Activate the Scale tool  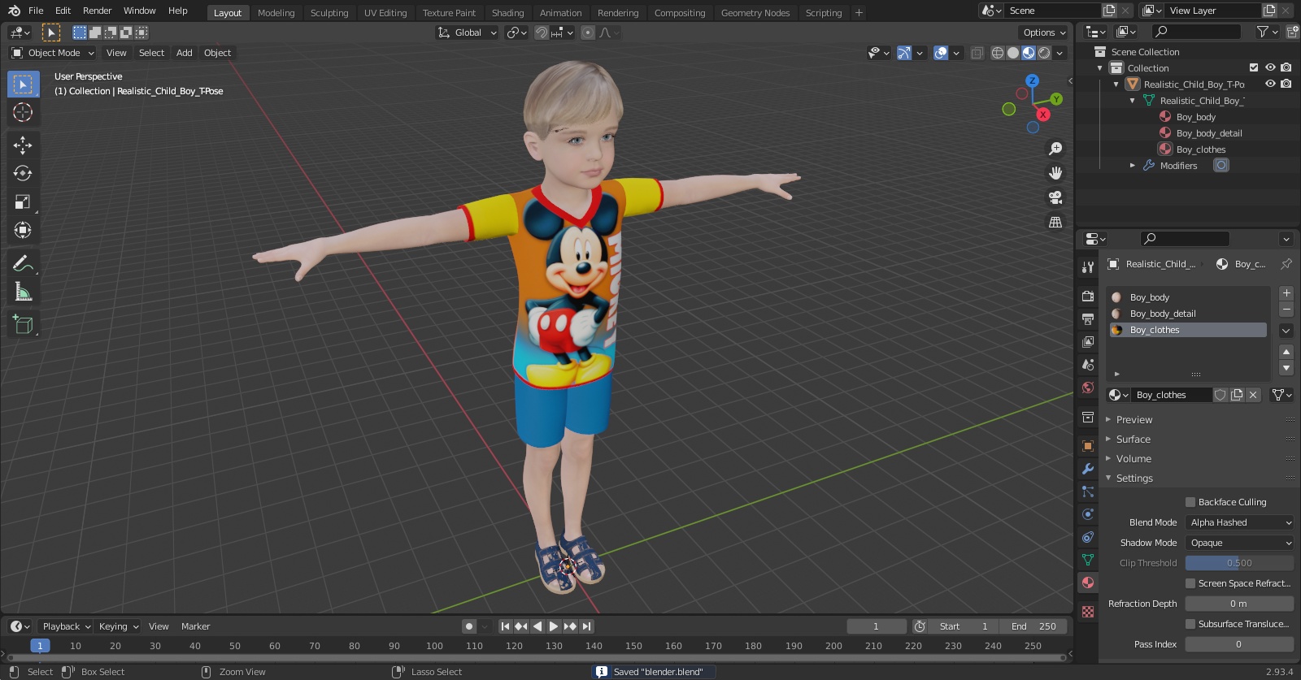pyautogui.click(x=23, y=202)
